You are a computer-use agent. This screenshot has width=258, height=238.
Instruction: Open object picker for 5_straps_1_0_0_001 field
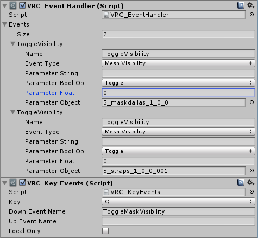tap(251, 171)
